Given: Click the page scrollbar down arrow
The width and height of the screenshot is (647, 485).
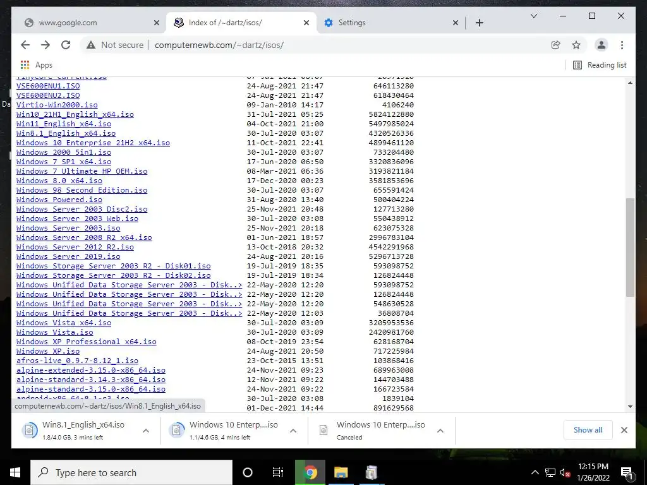Looking at the screenshot, I should point(630,407).
